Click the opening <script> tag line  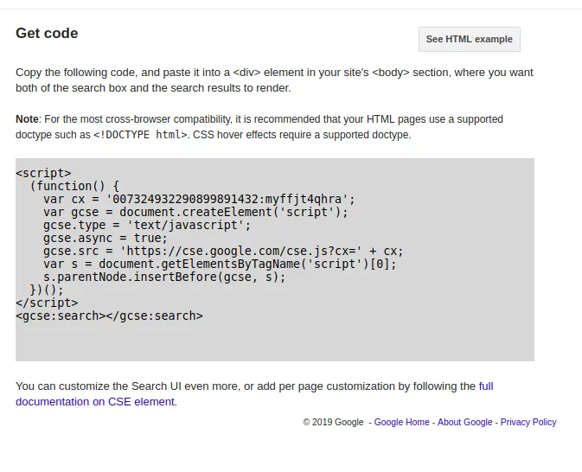[43, 173]
